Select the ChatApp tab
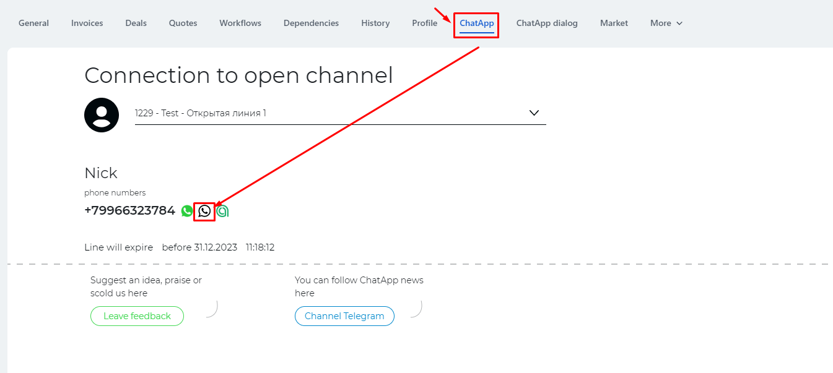 pos(477,23)
